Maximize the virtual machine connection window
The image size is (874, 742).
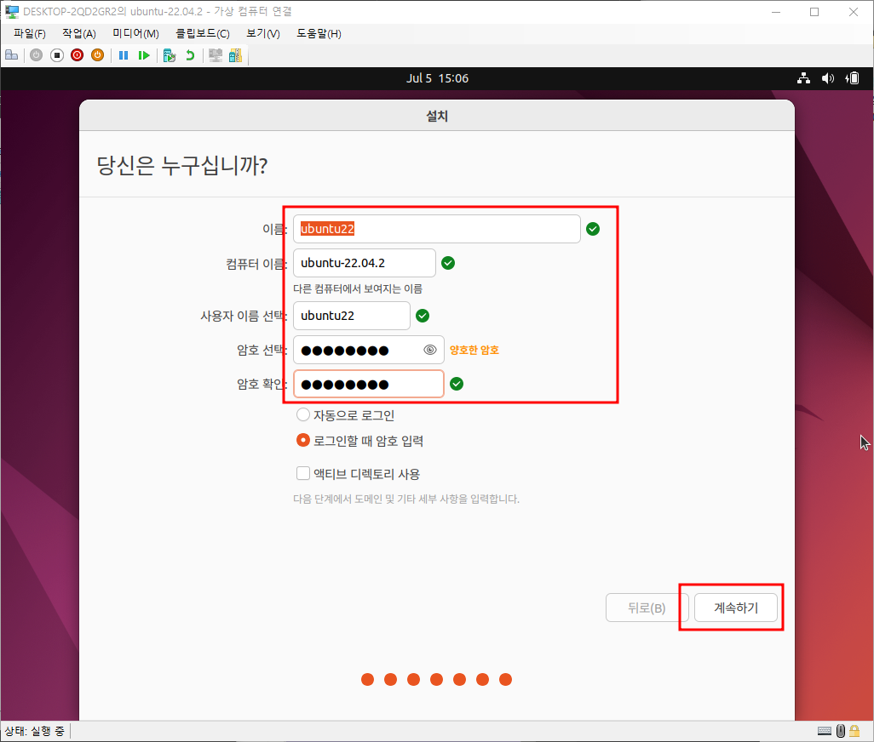point(814,12)
